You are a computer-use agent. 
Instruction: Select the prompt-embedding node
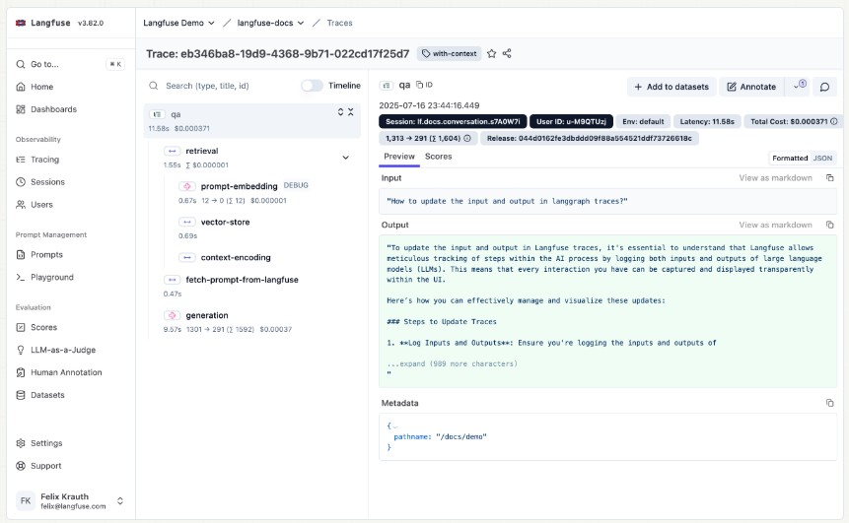coord(239,186)
